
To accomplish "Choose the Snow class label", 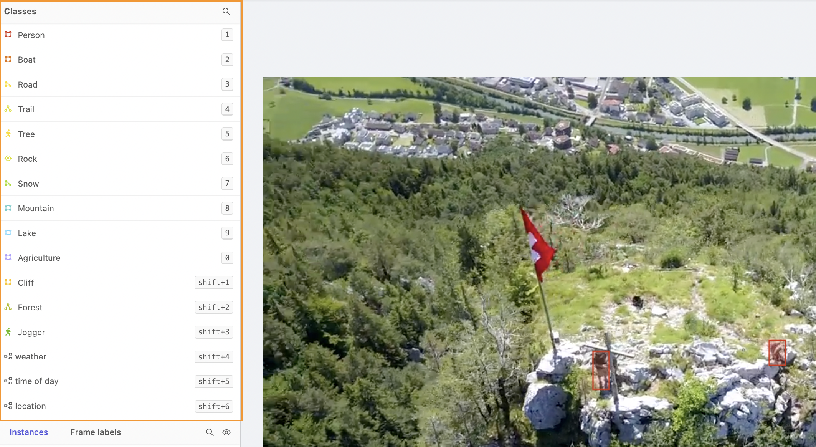I will click(x=28, y=184).
